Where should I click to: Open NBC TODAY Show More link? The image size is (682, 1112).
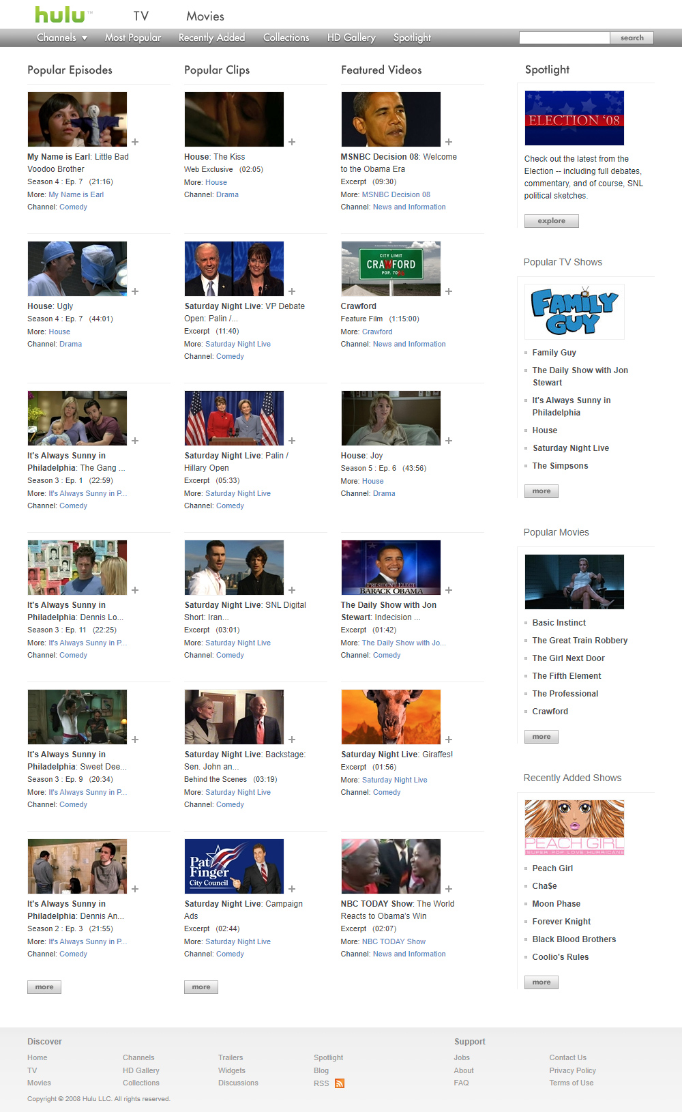pos(394,941)
